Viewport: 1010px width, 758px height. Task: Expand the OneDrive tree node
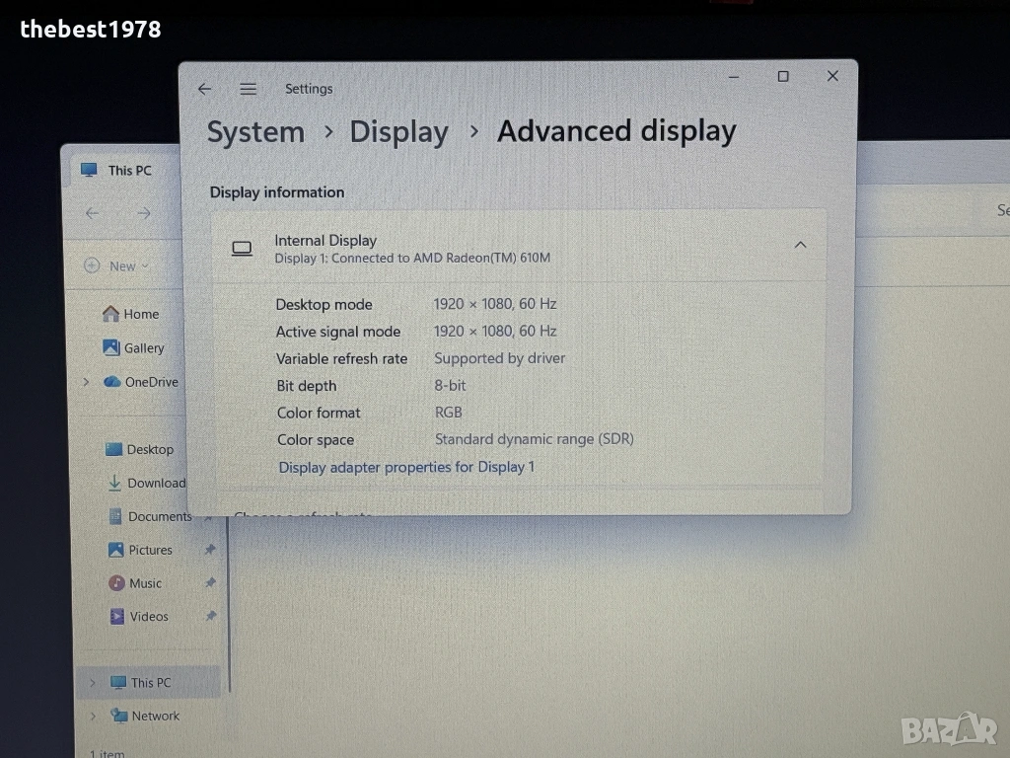pyautogui.click(x=87, y=382)
